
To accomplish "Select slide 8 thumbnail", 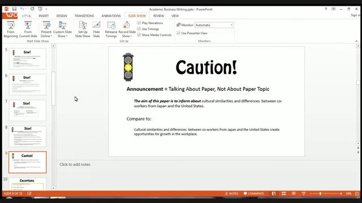I will point(28,136).
